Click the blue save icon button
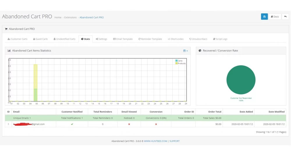This screenshot has height=156, width=291. click(264, 17)
